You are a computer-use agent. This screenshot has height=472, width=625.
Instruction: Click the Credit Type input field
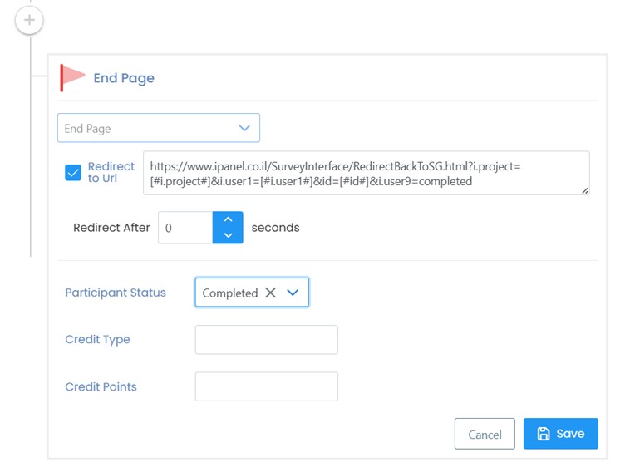(267, 340)
